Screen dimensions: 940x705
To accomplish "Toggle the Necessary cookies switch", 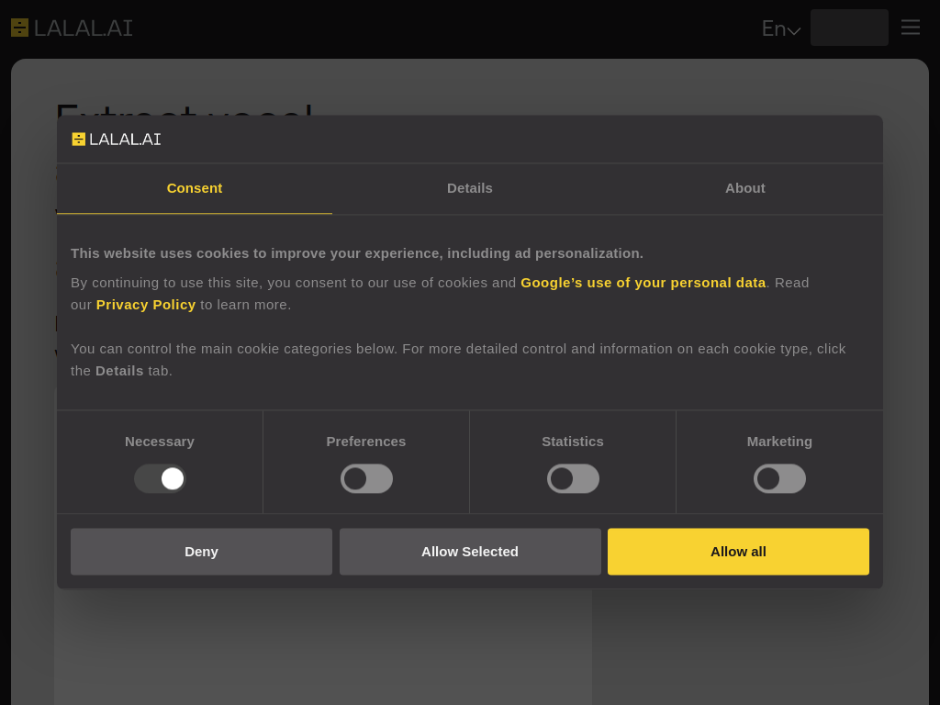I will click(160, 478).
